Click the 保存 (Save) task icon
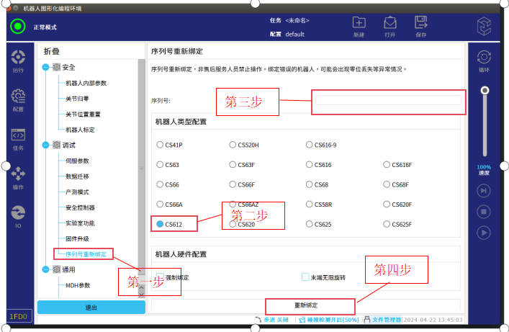This screenshot has width=509, height=332. (421, 27)
